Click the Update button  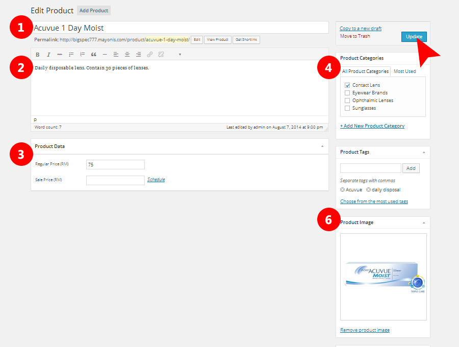(414, 37)
